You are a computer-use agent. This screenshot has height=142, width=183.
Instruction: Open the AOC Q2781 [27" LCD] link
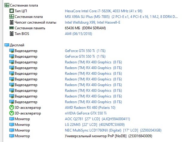point(97,119)
